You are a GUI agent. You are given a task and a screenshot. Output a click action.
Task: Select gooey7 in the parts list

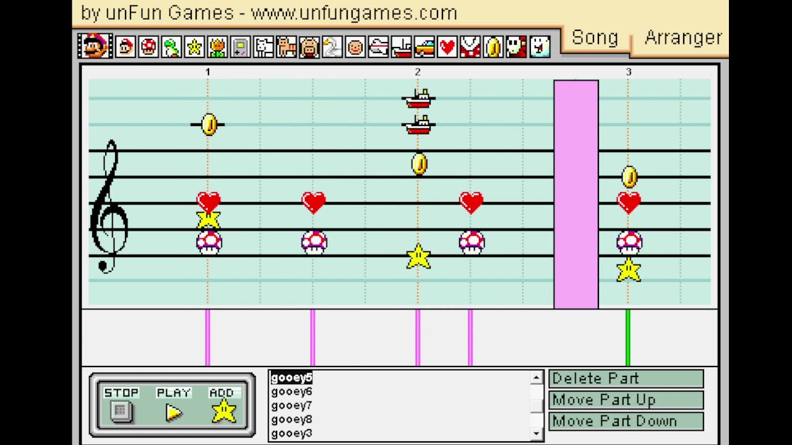291,405
